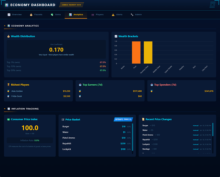Viewport: 220px width, 177px height.
Task: Collapse the Inflation Tracking section
Action: [x=5, y=109]
